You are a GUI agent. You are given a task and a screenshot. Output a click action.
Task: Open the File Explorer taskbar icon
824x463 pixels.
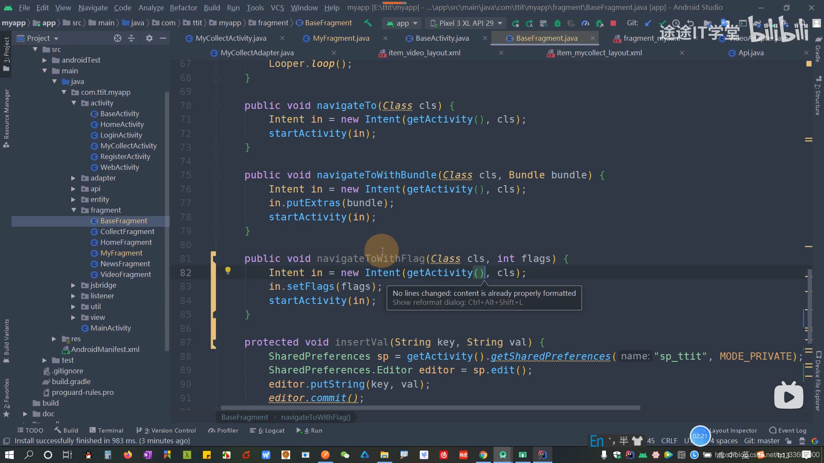click(x=385, y=455)
